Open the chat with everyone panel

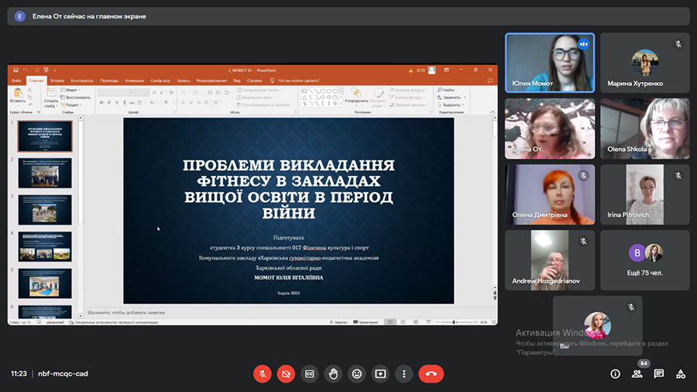659,373
